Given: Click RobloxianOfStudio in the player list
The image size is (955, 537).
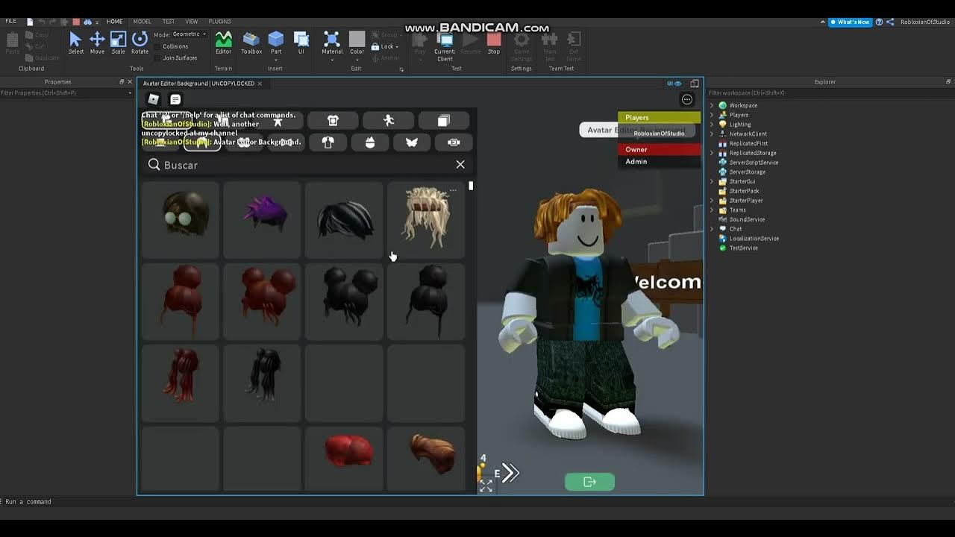Looking at the screenshot, I should [659, 134].
